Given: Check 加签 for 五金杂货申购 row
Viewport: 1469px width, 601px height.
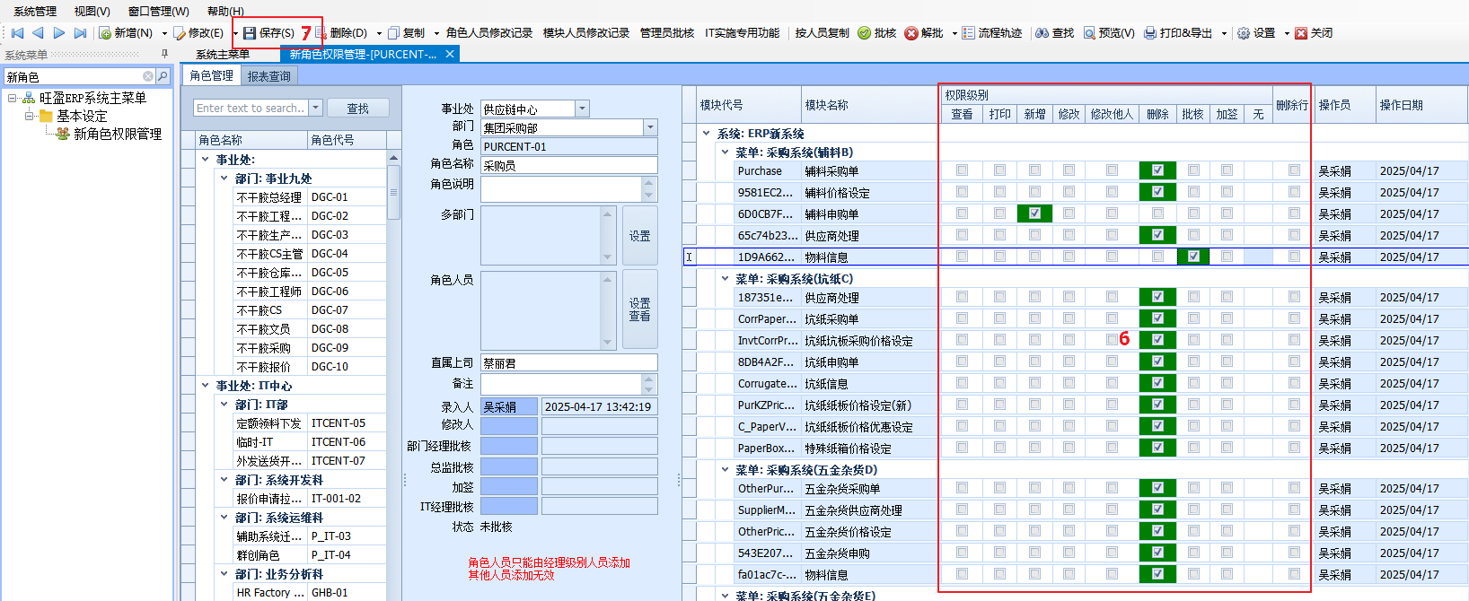Looking at the screenshot, I should click(x=1227, y=553).
